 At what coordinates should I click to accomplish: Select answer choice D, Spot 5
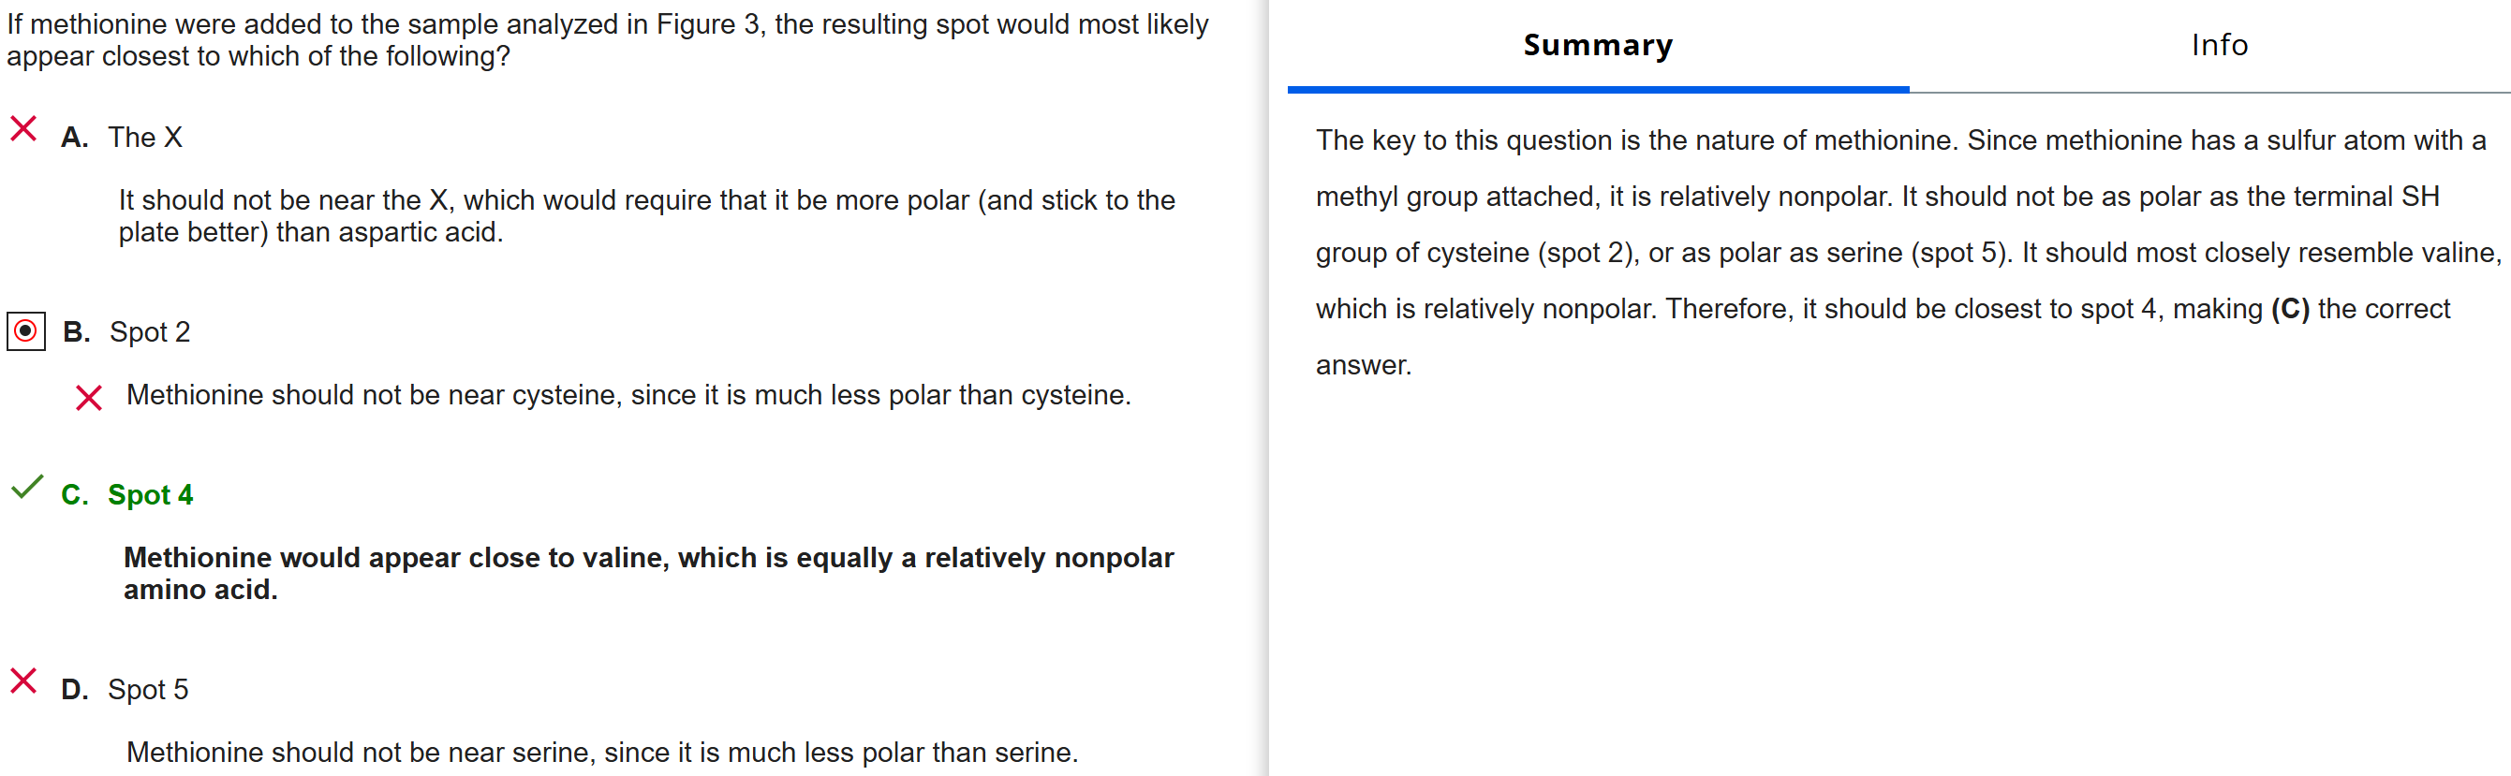[147, 689]
